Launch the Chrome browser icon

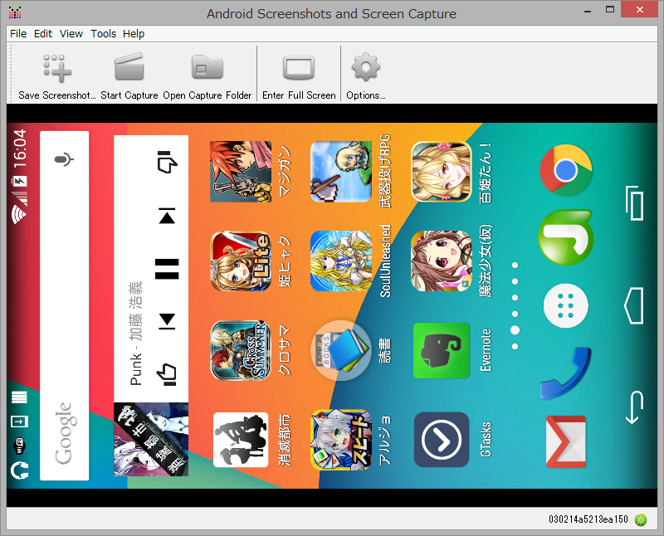click(x=565, y=171)
